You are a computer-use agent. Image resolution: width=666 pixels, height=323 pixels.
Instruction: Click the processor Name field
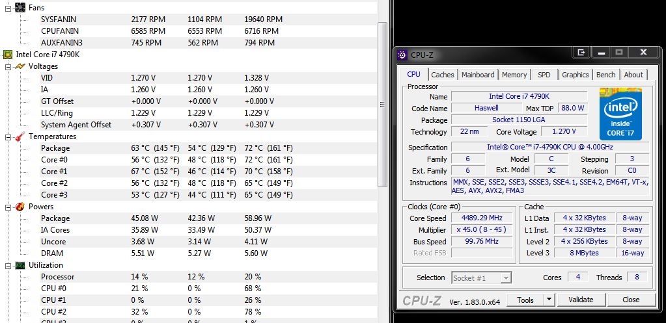tap(519, 97)
